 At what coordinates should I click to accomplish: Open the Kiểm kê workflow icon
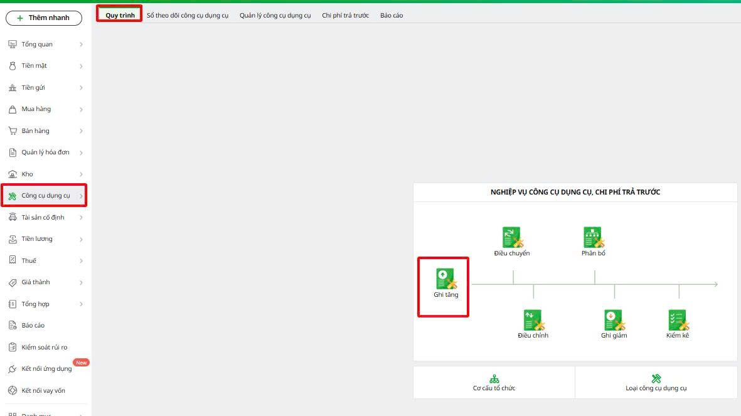[x=679, y=319]
